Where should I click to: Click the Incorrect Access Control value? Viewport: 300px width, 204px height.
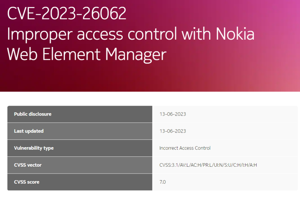coord(185,148)
